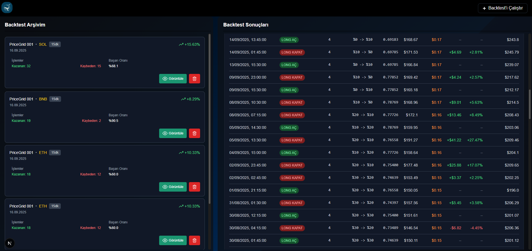Click LONG AÇ badge at 14/09/2025 13:45:00

coord(289,40)
